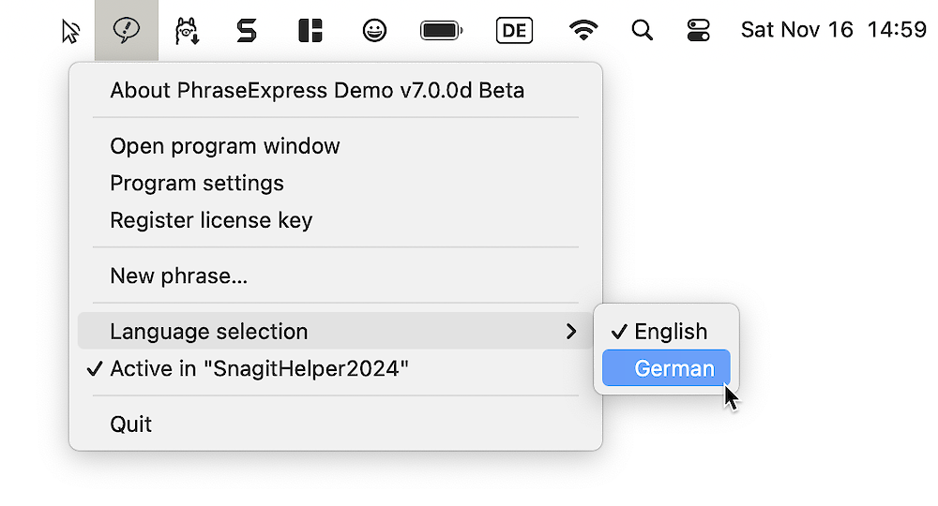Click the date and time clock
Screen dimensions: 938x506
click(x=833, y=30)
